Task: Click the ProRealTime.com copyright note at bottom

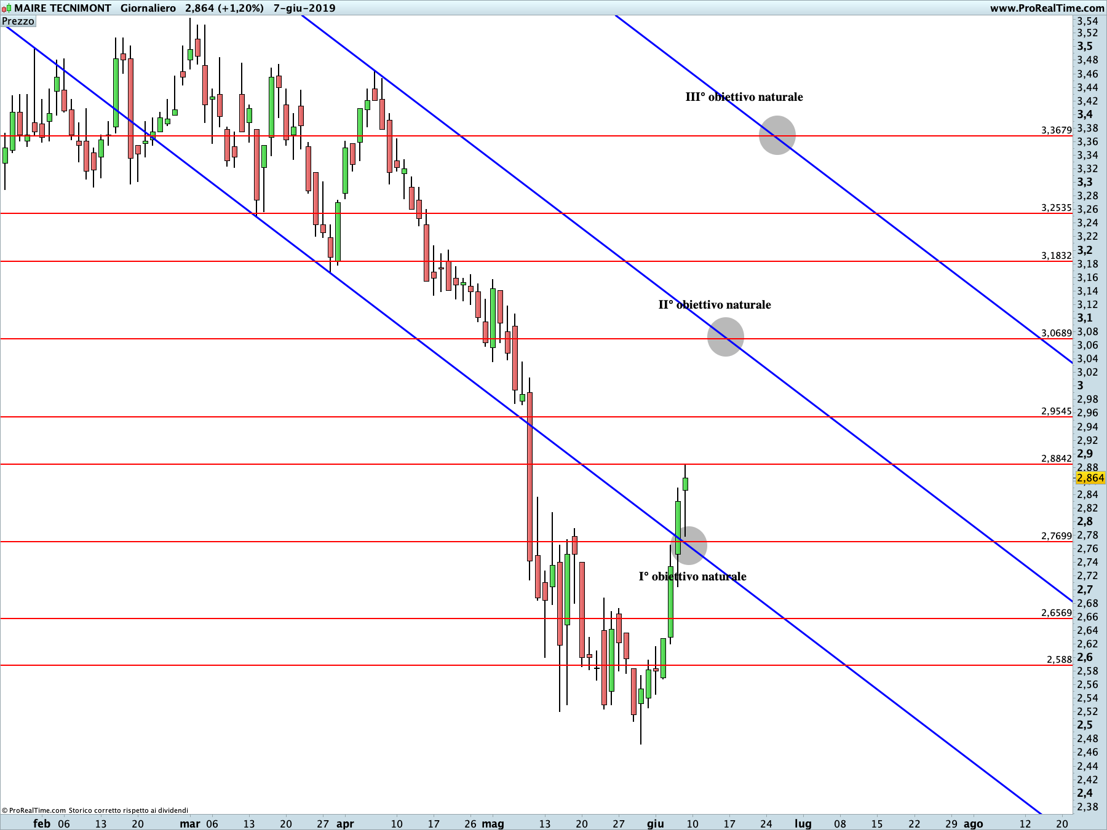Action: (x=95, y=810)
